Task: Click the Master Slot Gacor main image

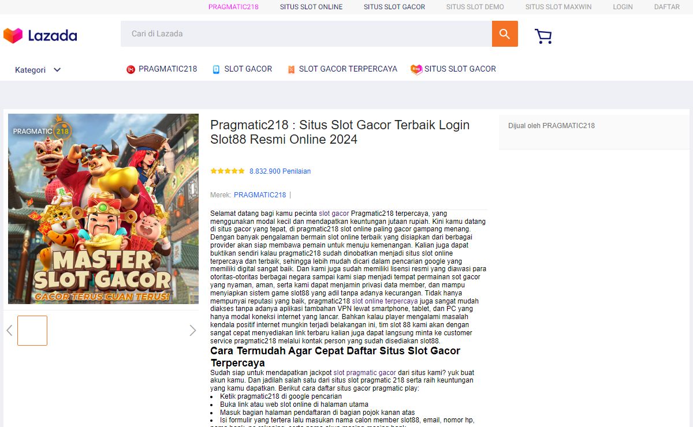Action: 103,209
